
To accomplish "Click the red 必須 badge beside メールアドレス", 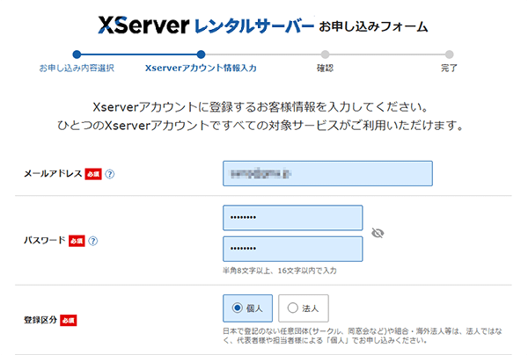I will pos(93,174).
